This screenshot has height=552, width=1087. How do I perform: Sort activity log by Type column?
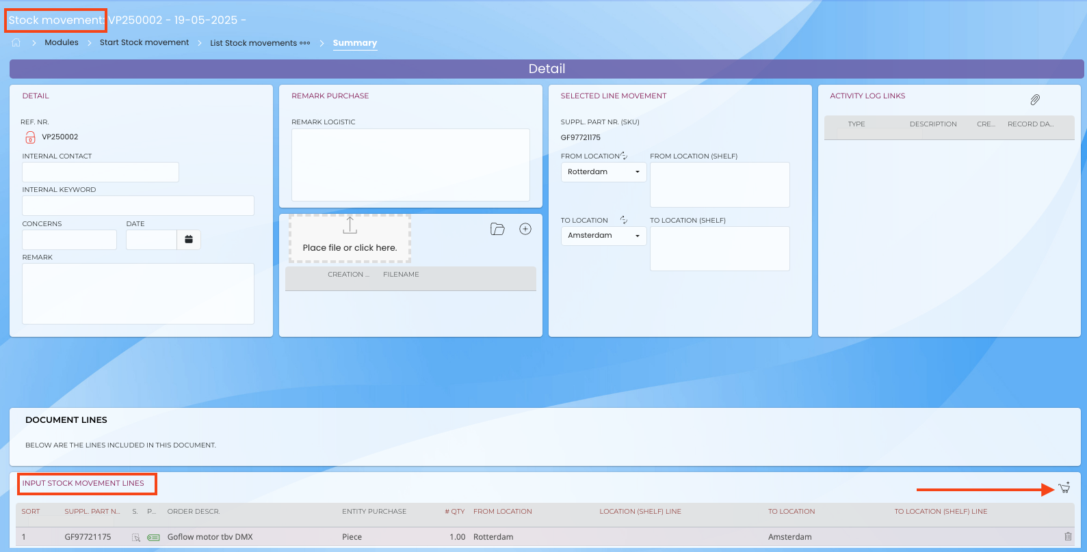[x=856, y=124]
